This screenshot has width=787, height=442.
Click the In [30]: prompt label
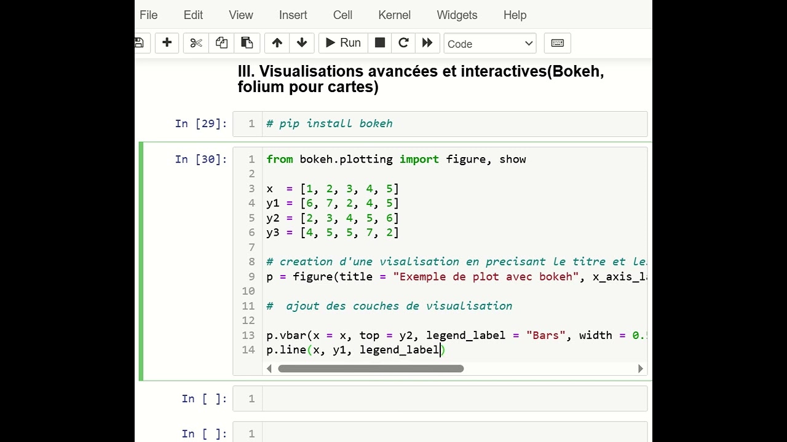pos(200,159)
